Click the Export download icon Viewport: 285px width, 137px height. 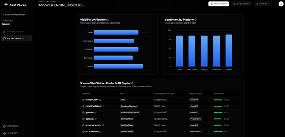(x=257, y=4)
